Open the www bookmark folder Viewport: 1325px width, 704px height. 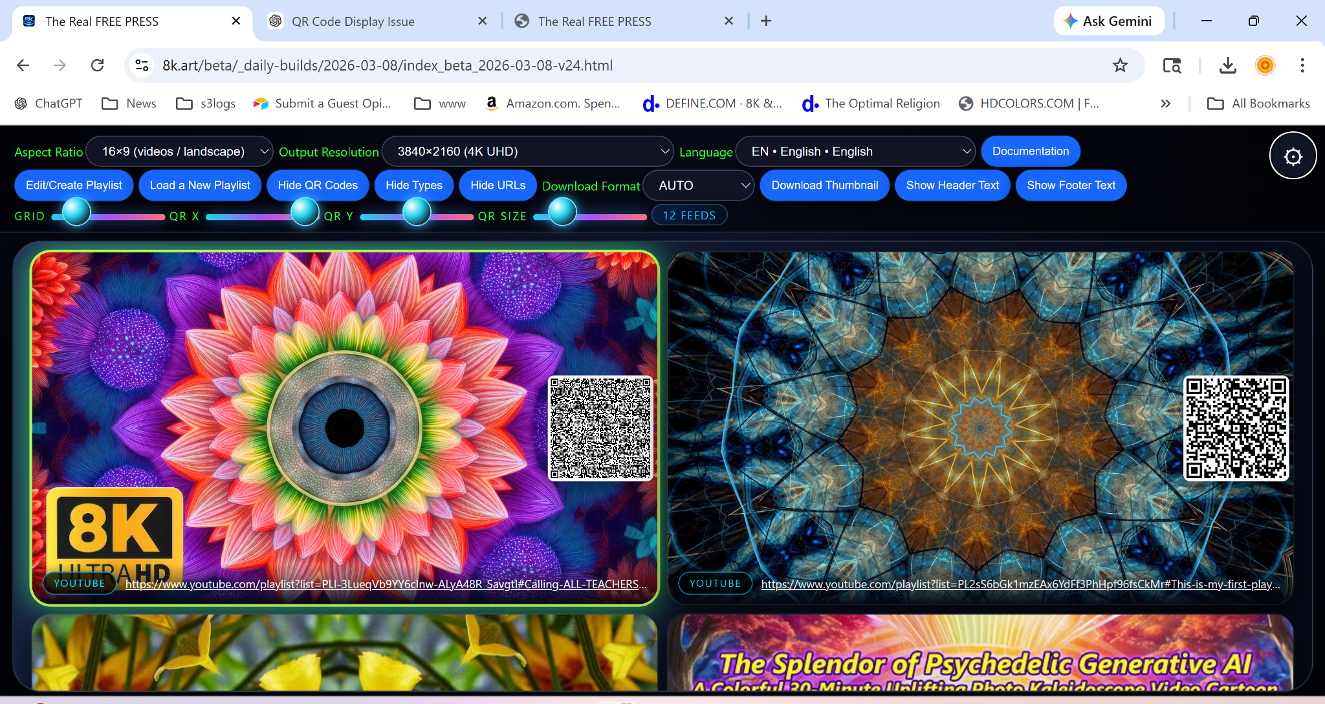point(440,104)
